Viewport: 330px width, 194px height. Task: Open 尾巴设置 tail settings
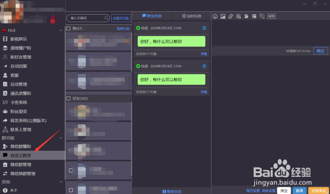click(253, 191)
